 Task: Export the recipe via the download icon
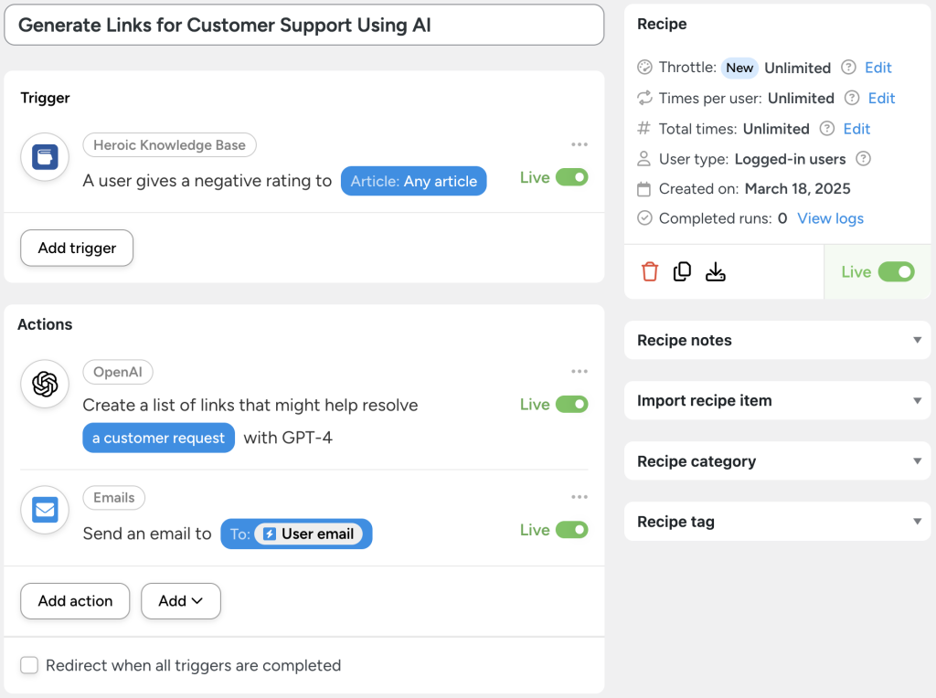[716, 271]
